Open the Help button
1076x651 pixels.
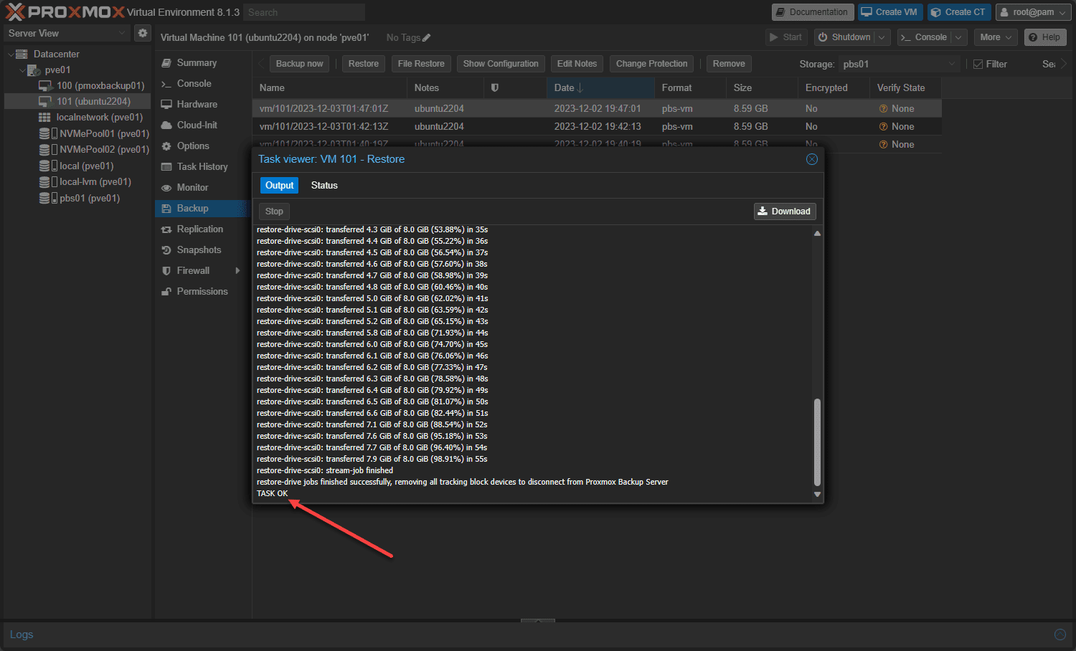point(1044,37)
